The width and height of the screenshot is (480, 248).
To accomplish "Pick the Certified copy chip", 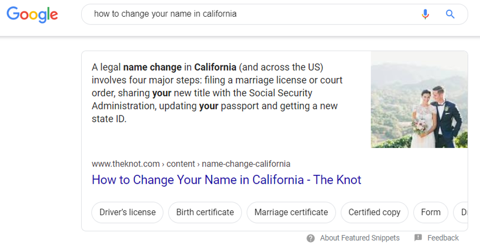I will (x=374, y=213).
